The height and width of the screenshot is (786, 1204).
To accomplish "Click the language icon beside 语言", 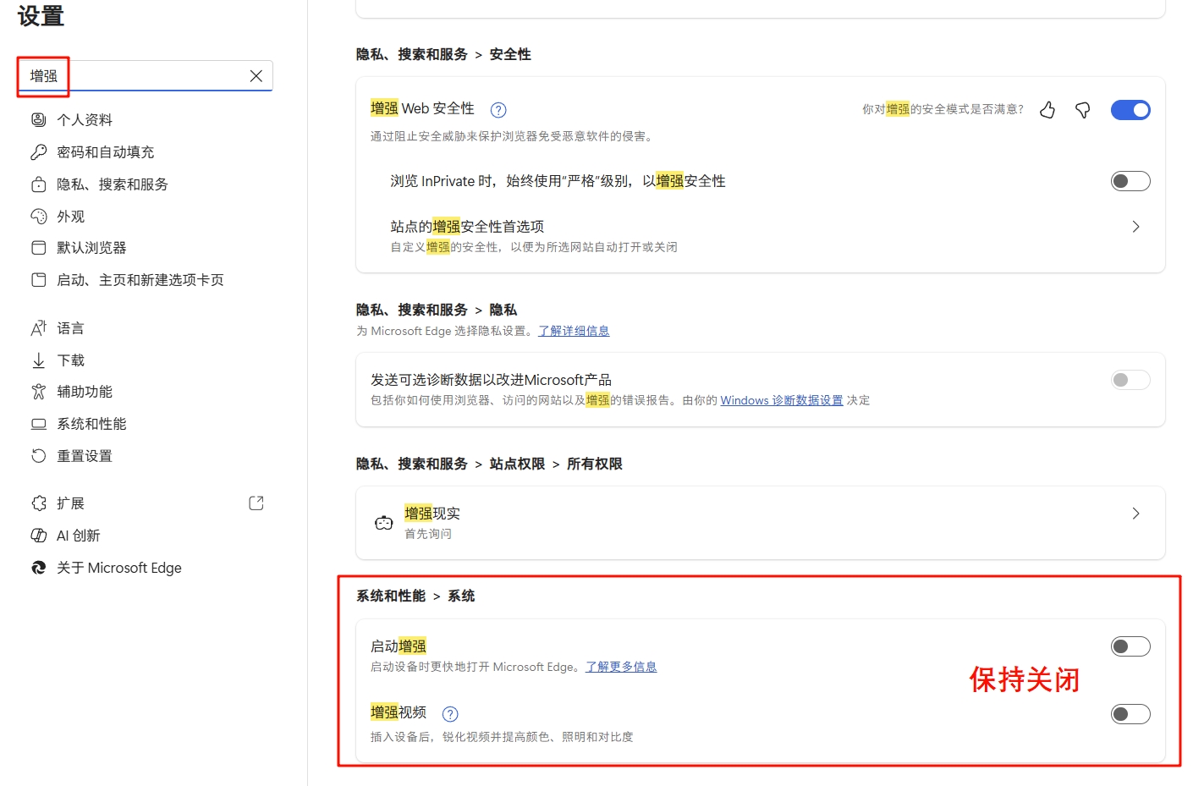I will point(39,327).
